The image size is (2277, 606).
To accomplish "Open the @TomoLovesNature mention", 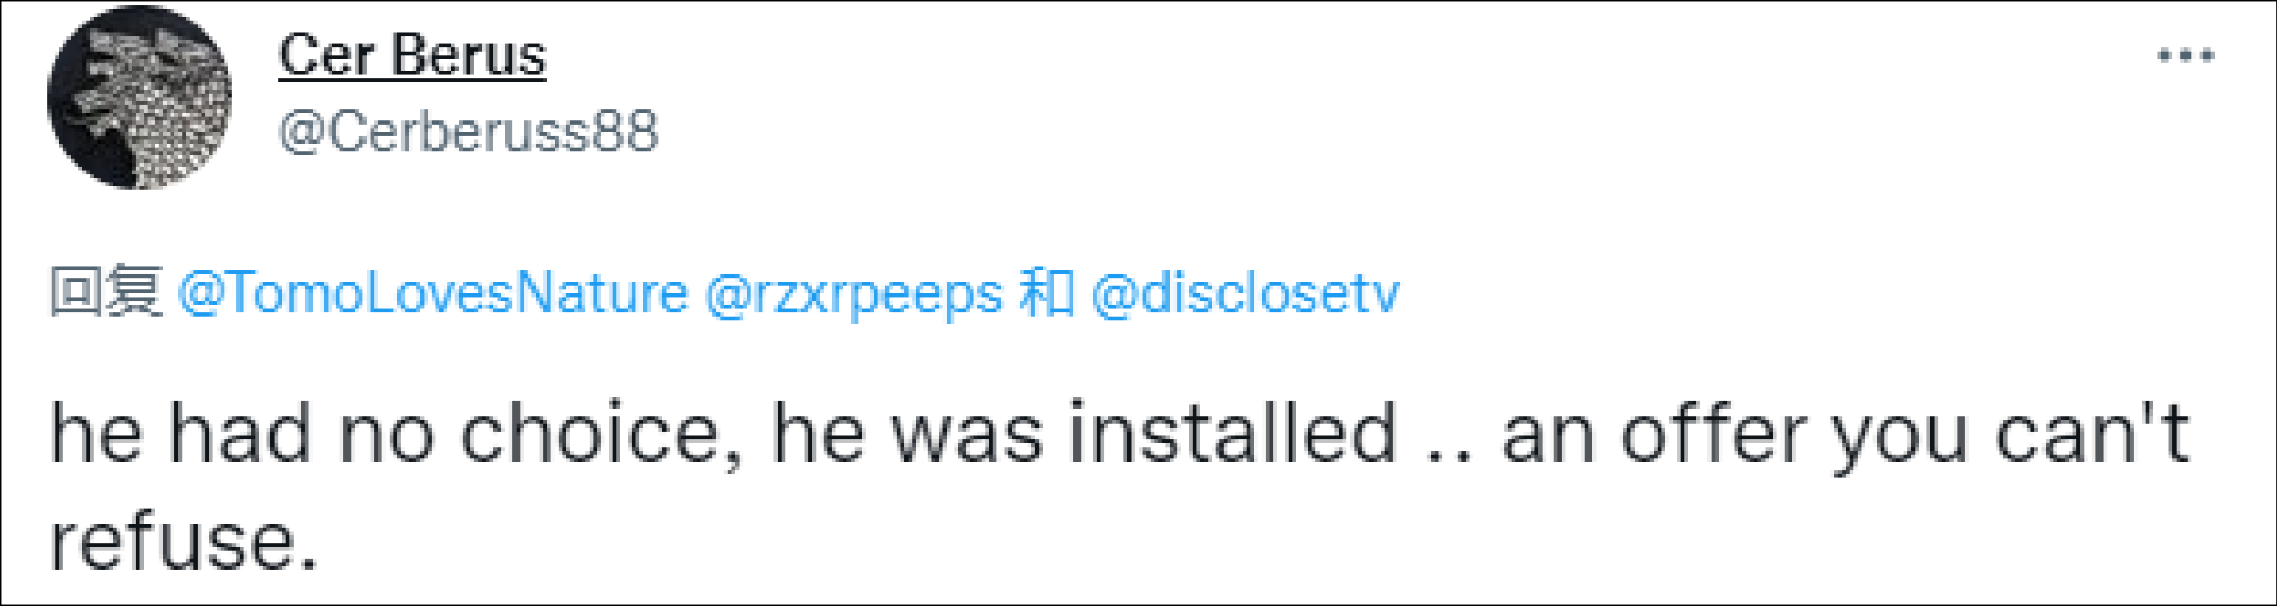I will coord(433,293).
